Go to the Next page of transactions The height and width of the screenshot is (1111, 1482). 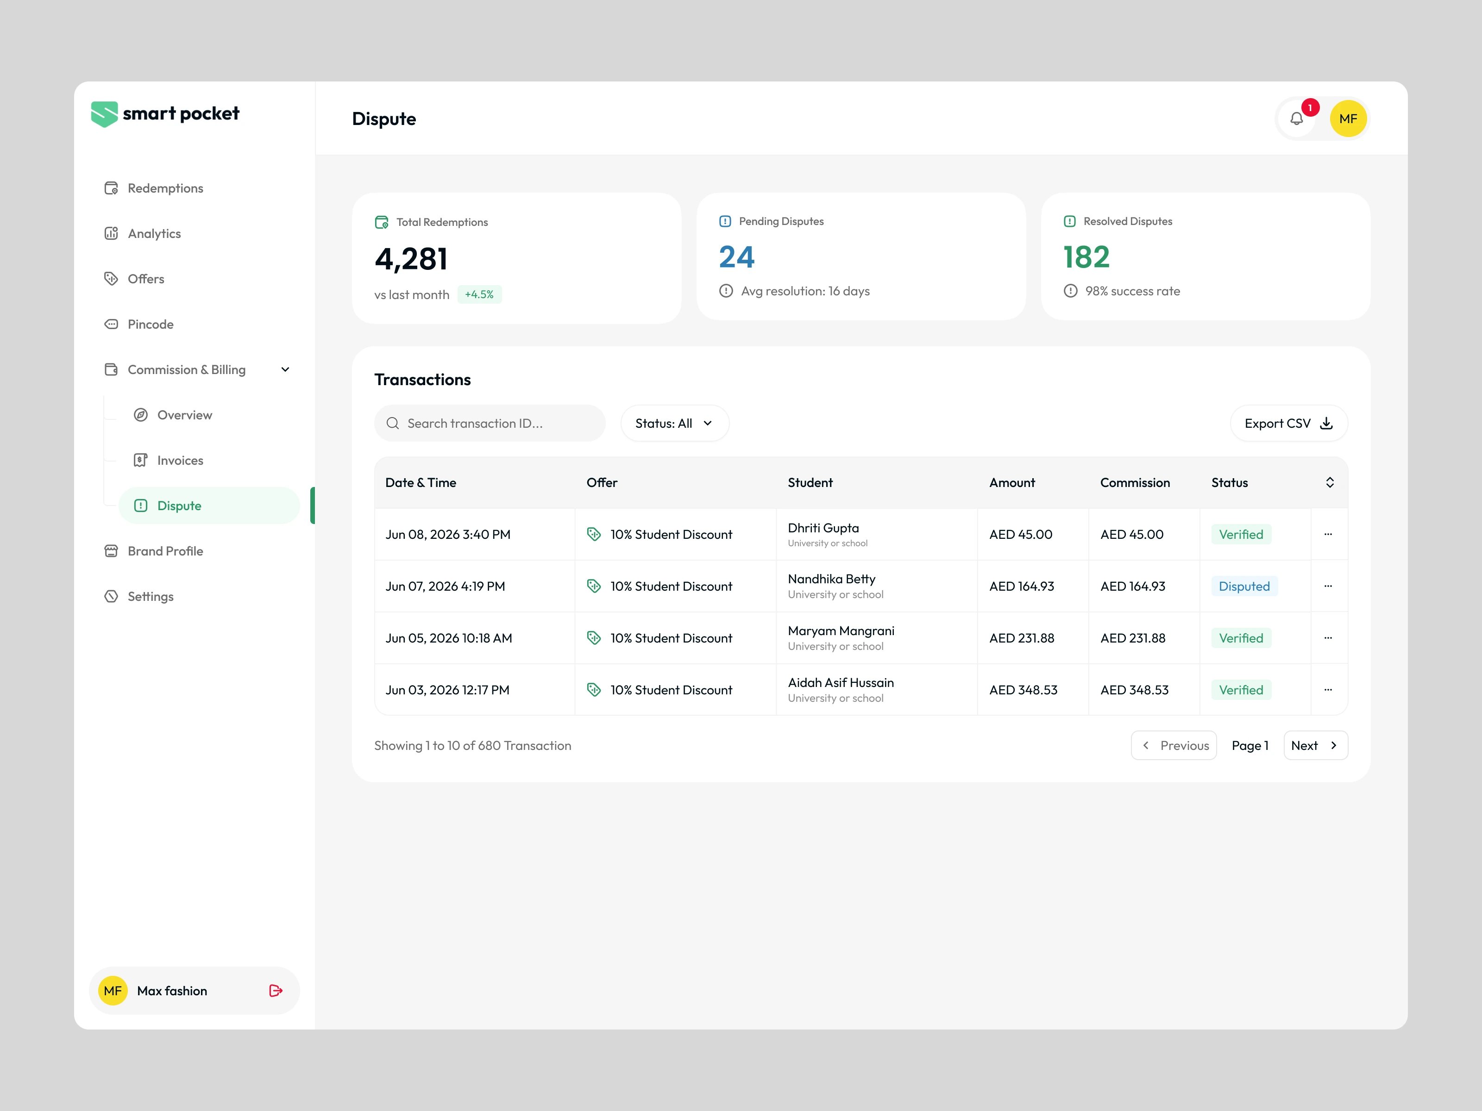click(x=1315, y=745)
